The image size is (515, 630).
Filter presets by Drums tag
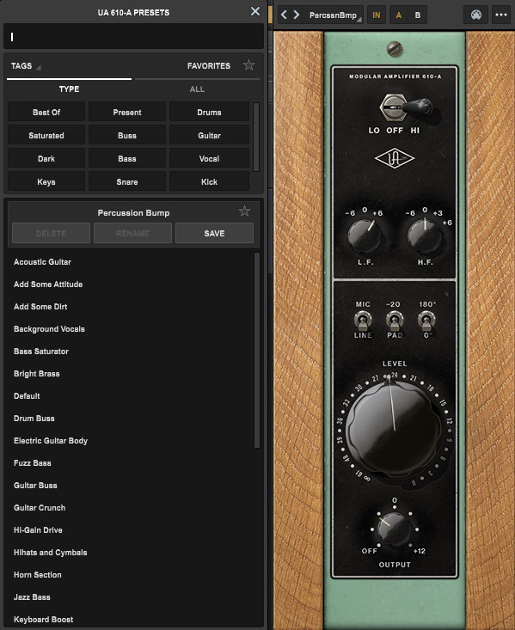[209, 112]
